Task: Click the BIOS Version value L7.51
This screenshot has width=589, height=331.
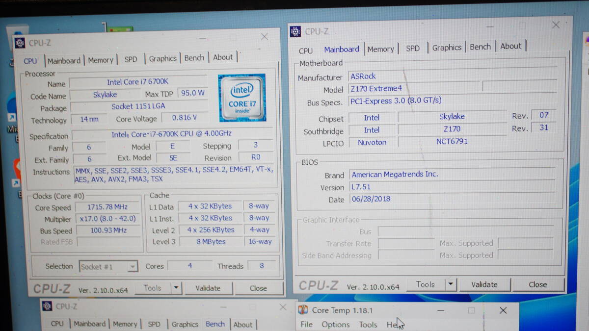Action: (452, 187)
